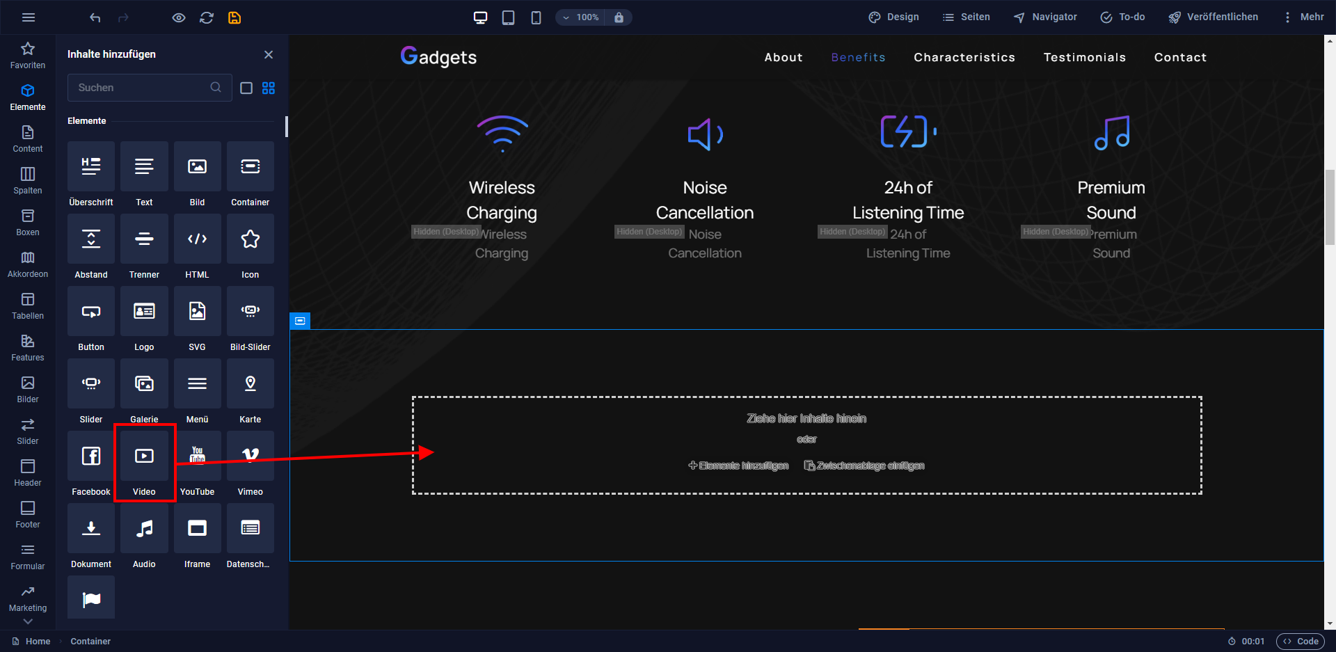Toggle the preview eye icon
This screenshot has width=1336, height=652.
[x=179, y=17]
